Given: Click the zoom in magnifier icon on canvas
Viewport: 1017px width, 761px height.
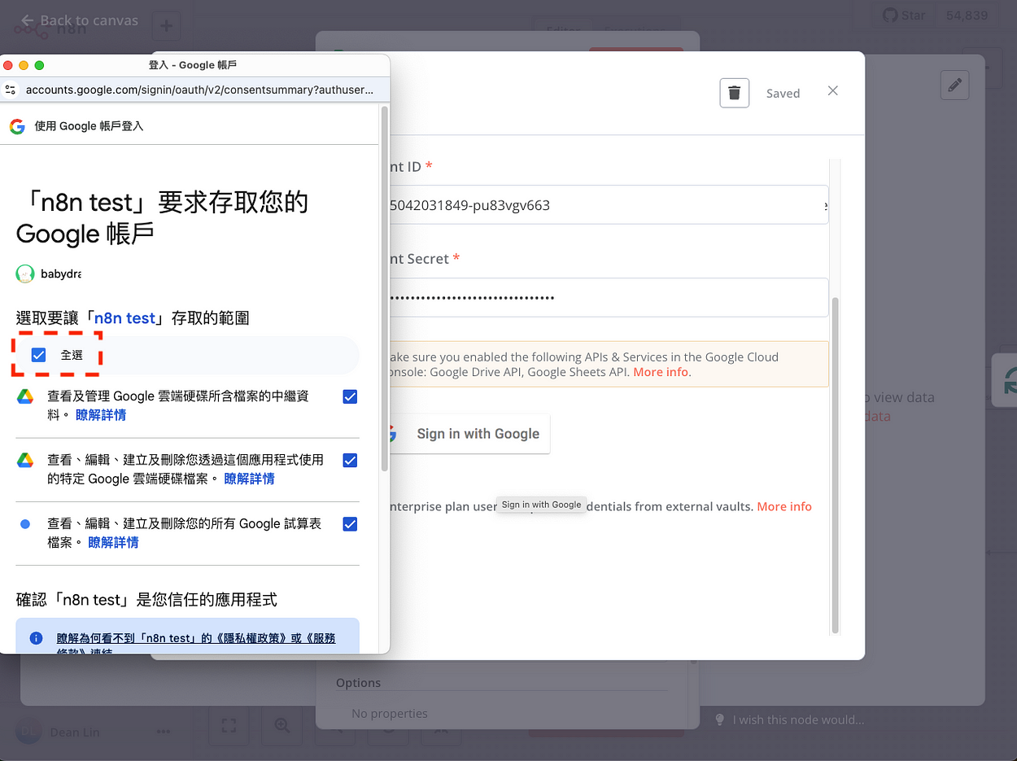Looking at the screenshot, I should (282, 725).
